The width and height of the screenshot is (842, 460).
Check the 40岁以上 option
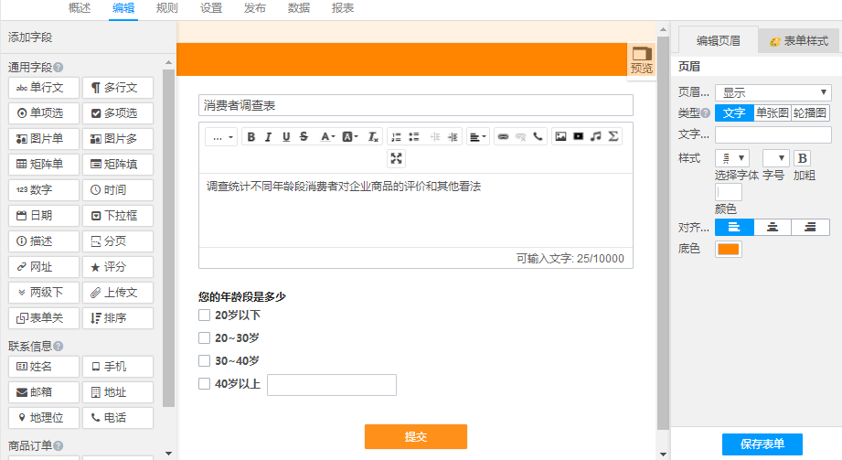coord(204,384)
